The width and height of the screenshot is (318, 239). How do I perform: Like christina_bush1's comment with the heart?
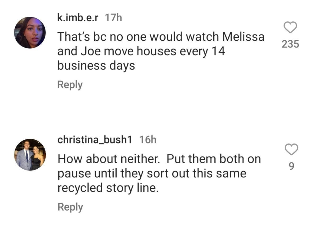291,150
